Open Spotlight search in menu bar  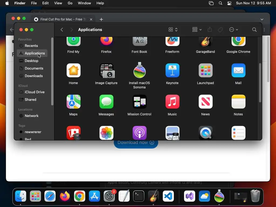pos(220,3)
